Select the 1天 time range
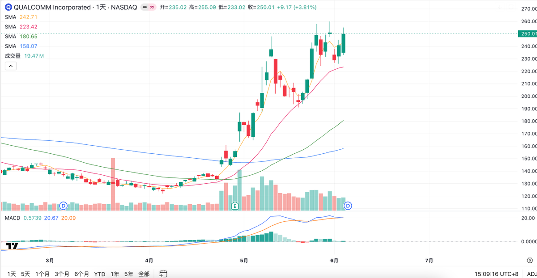This screenshot has height=278, width=537. coord(12,274)
